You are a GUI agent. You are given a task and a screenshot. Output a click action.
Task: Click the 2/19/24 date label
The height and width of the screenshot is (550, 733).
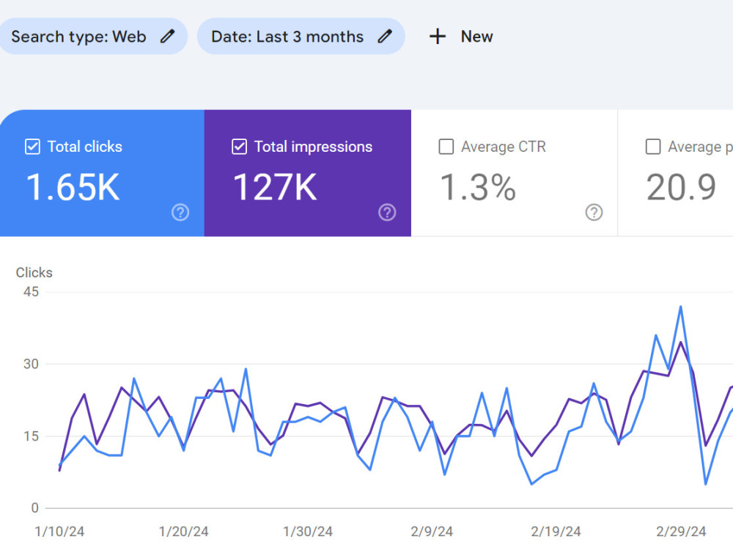pyautogui.click(x=556, y=532)
